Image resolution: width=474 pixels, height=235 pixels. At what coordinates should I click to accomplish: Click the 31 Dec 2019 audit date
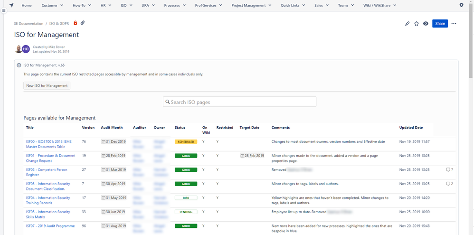(x=114, y=141)
